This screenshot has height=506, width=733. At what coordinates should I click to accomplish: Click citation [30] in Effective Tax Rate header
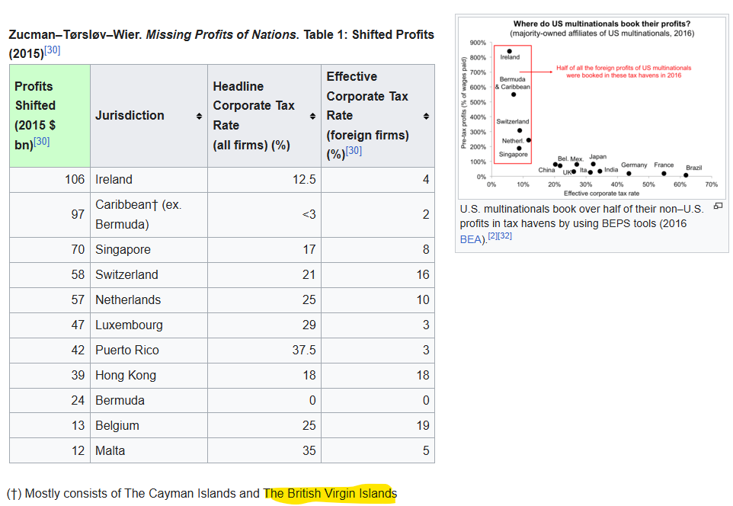[354, 151]
